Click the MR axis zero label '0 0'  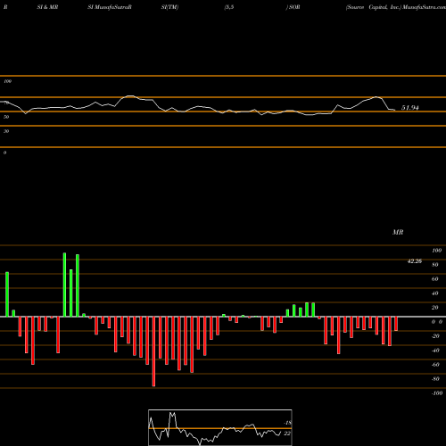pyautogui.click(x=437, y=322)
